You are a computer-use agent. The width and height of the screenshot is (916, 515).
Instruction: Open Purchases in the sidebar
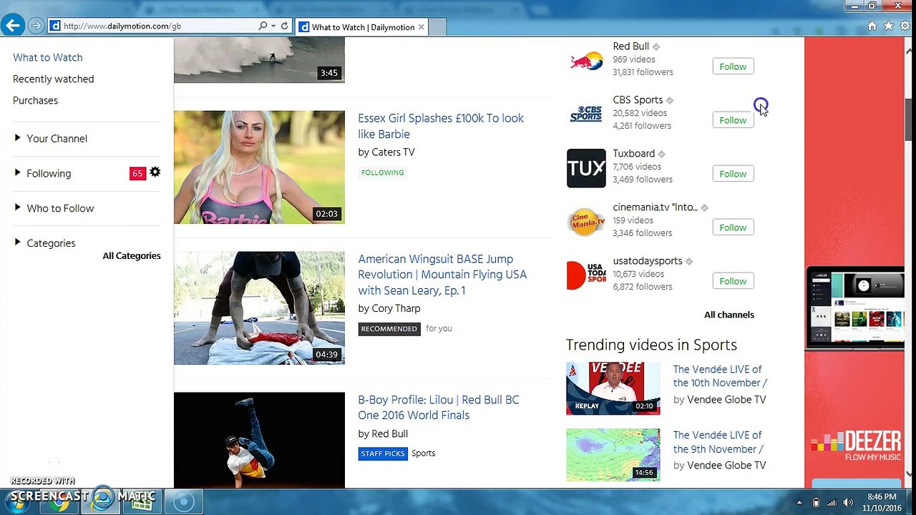(x=35, y=100)
